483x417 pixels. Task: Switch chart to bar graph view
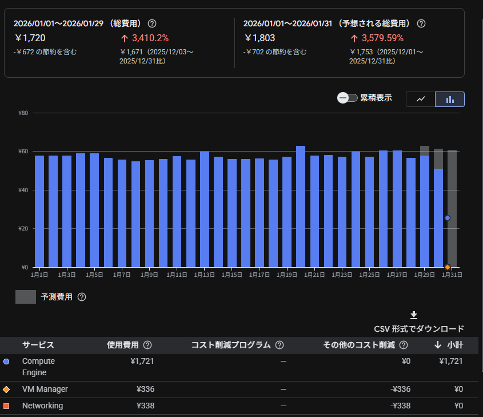pos(450,99)
